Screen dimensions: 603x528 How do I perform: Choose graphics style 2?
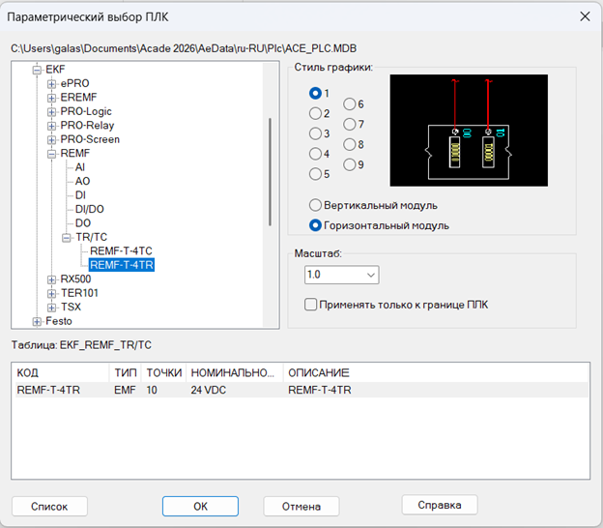click(315, 113)
